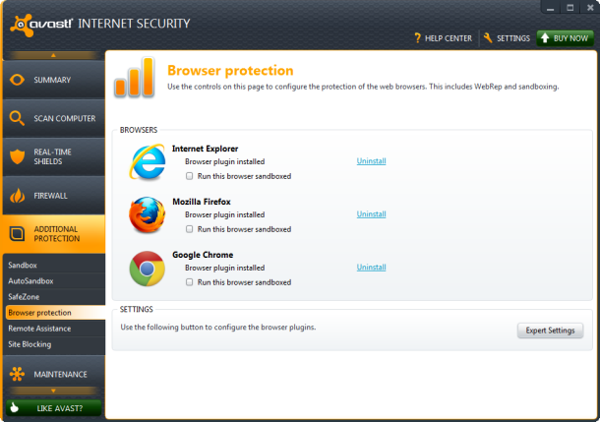Screen dimensions: 600x422
Task: Check Run Google Chrome sandboxed
Action: click(190, 282)
